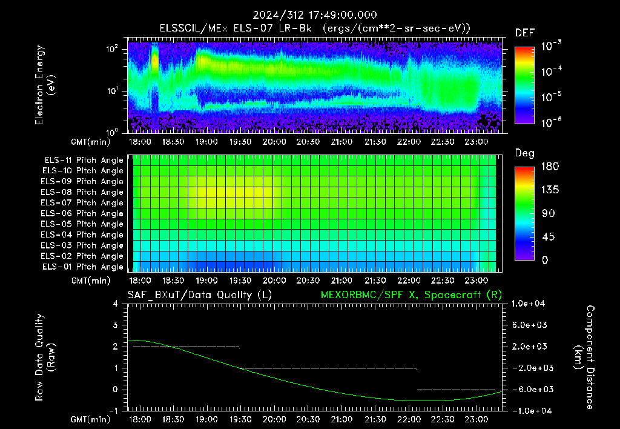The image size is (620, 429).
Task: Select the SAF_BXuT/Data Quality (L) legend
Action: coord(200,295)
